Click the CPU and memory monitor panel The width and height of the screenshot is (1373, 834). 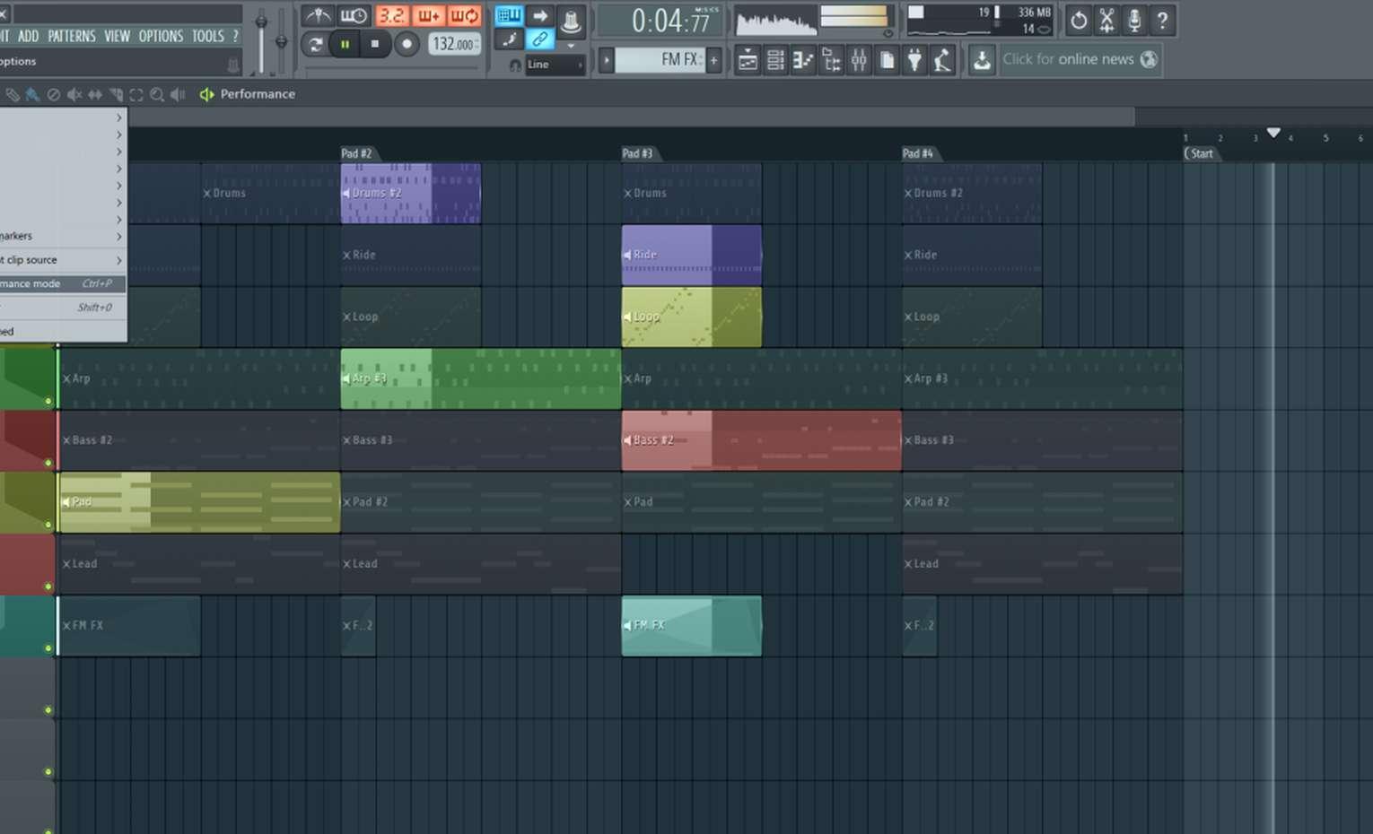tap(979, 20)
